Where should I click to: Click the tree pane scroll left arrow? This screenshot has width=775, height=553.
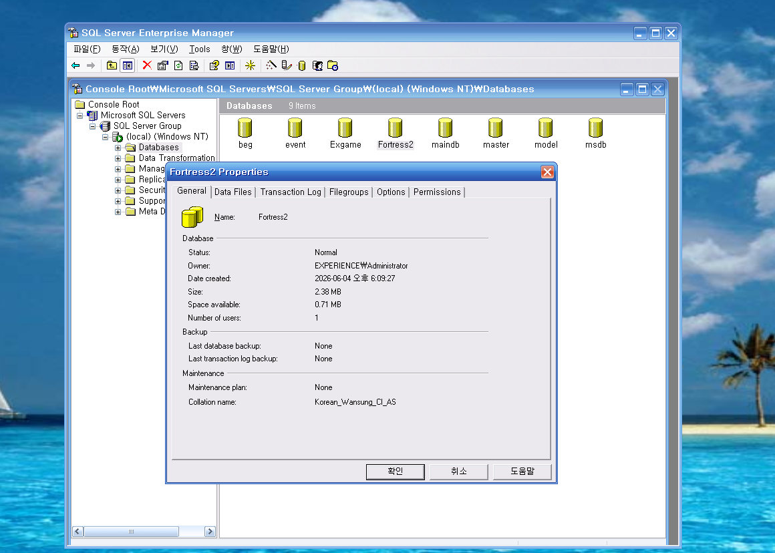77,531
